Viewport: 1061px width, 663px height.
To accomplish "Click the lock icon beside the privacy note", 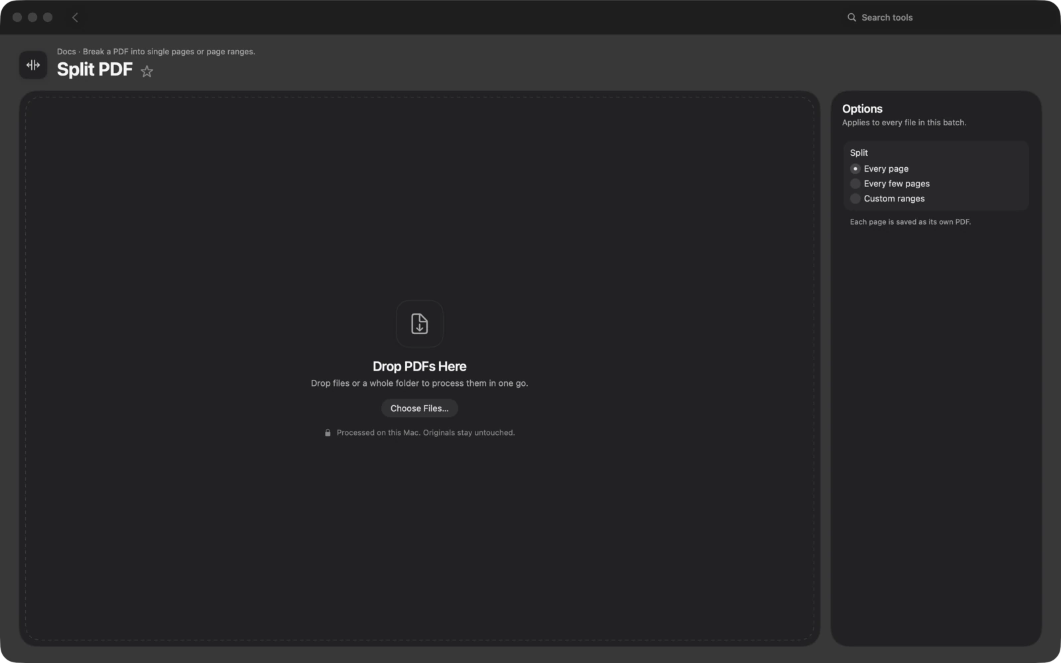I will click(328, 433).
